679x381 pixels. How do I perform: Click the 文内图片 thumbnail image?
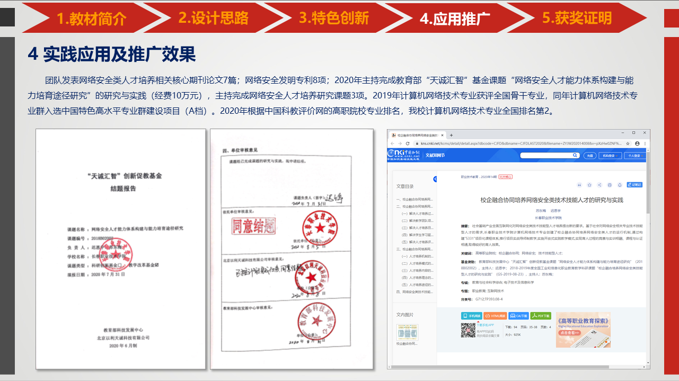407,332
